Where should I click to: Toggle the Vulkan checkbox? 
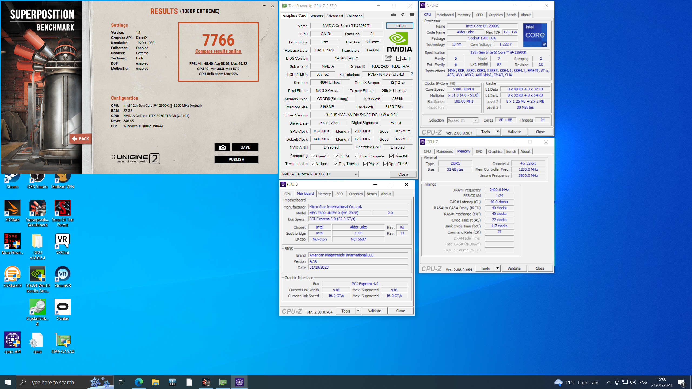coord(313,164)
